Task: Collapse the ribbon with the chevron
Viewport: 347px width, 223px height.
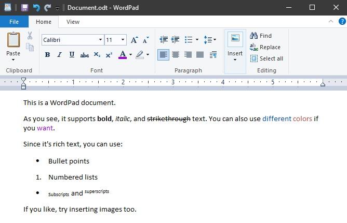Action: point(331,21)
